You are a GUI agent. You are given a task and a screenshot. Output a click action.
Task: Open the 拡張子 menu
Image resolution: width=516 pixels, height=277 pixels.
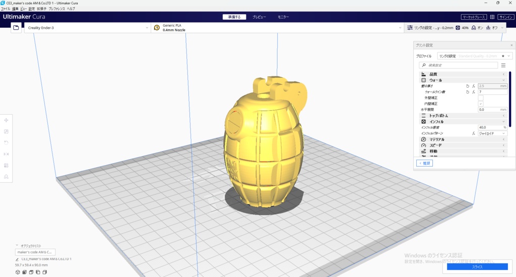(41, 9)
